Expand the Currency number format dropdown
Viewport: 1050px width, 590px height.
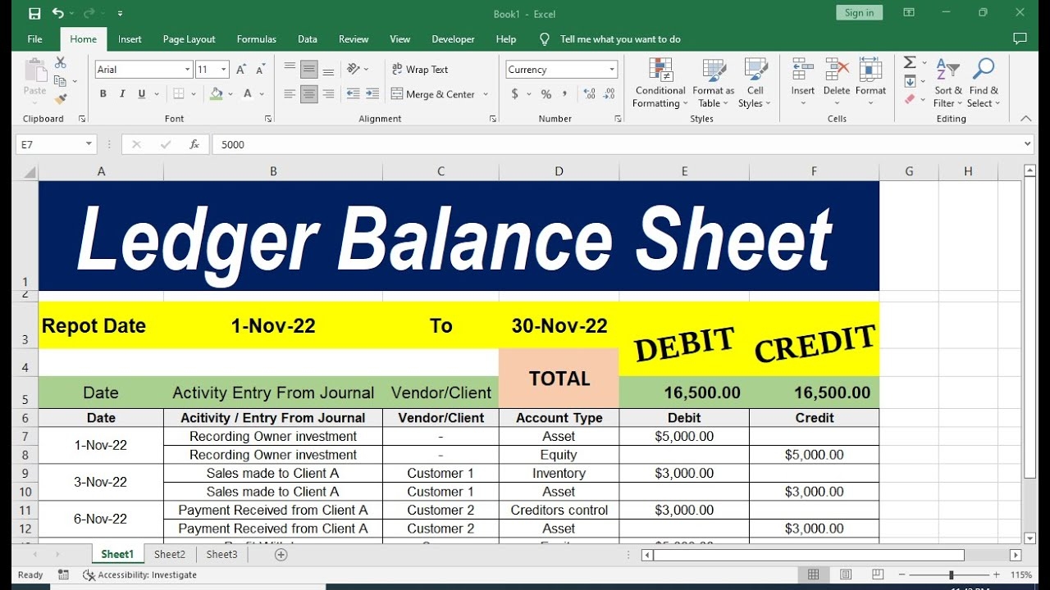(611, 70)
